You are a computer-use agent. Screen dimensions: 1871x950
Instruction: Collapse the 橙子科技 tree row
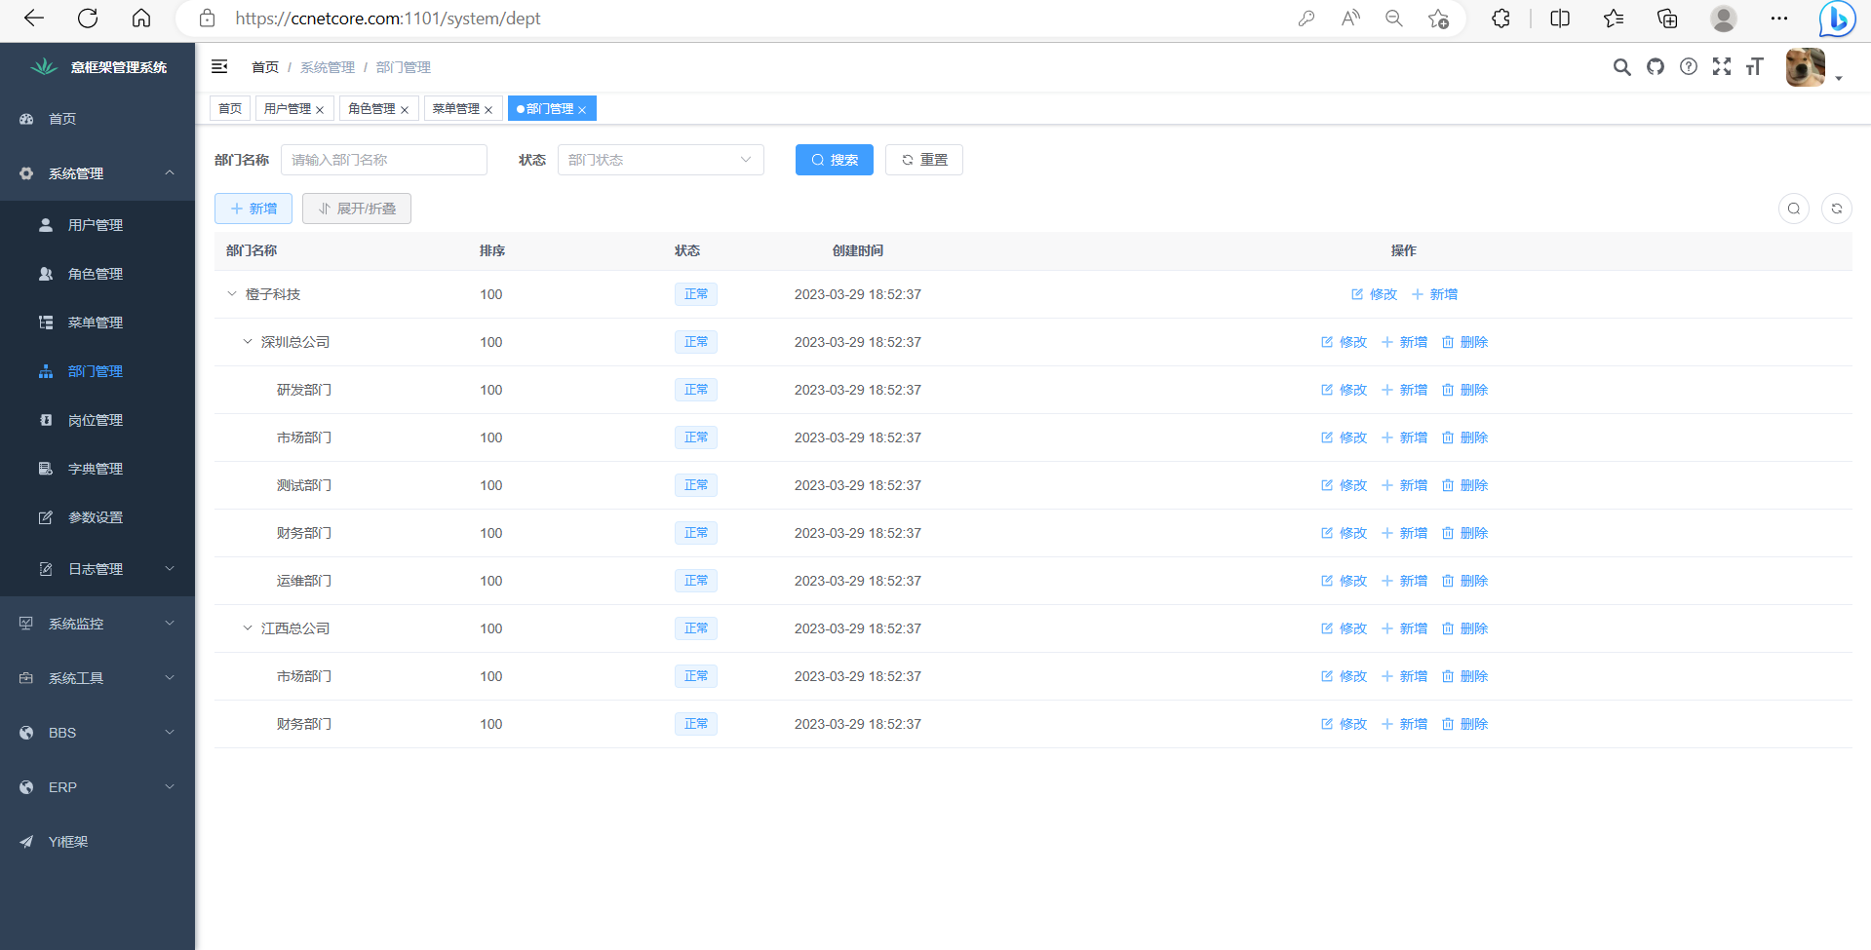coord(232,294)
